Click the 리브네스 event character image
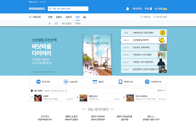Viewport: 196px width, 122px height. 162,55
